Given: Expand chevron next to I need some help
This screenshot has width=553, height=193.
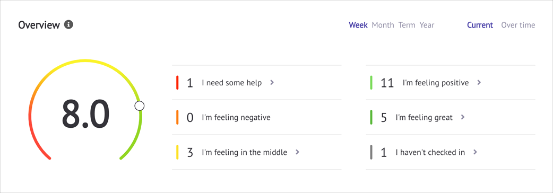Looking at the screenshot, I should (272, 83).
